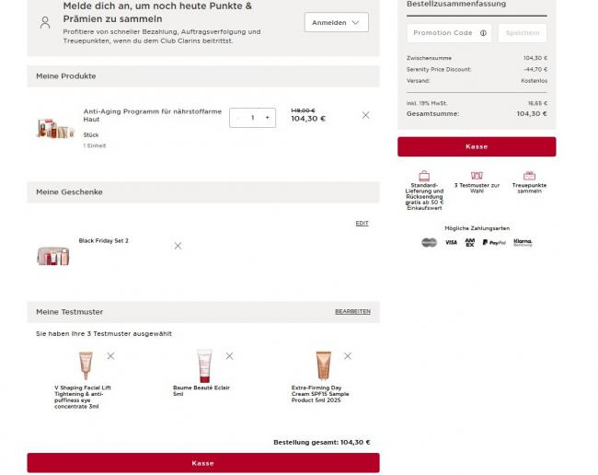This screenshot has width=598, height=475.
Task: Open the Anmelden login dropdown
Action: (336, 22)
